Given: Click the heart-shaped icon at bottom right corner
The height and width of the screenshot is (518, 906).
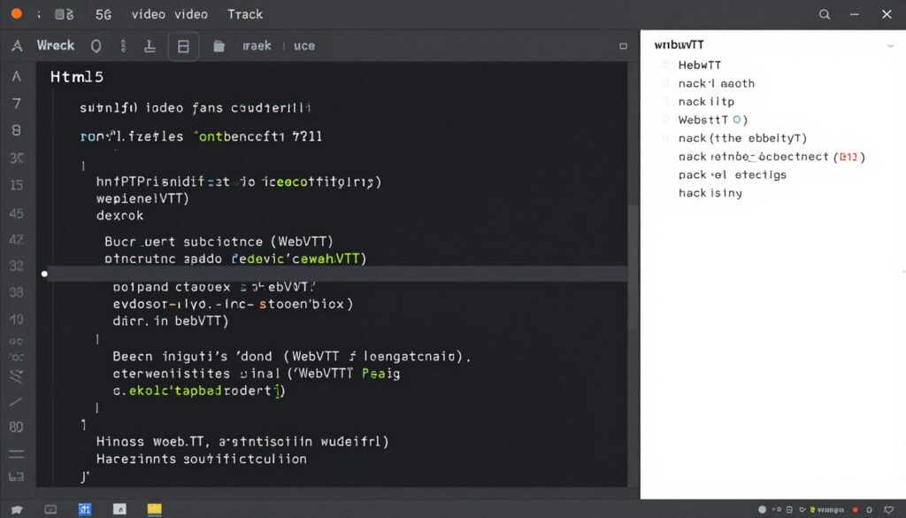Looking at the screenshot, I should [888, 510].
